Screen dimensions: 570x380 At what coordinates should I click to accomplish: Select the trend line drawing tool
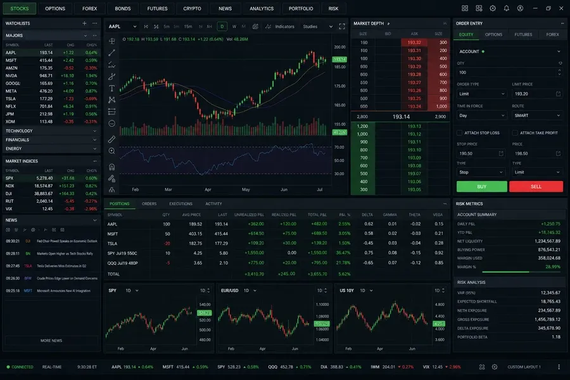[111, 53]
